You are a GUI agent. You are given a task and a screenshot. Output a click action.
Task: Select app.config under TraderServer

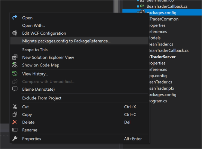(x=158, y=75)
